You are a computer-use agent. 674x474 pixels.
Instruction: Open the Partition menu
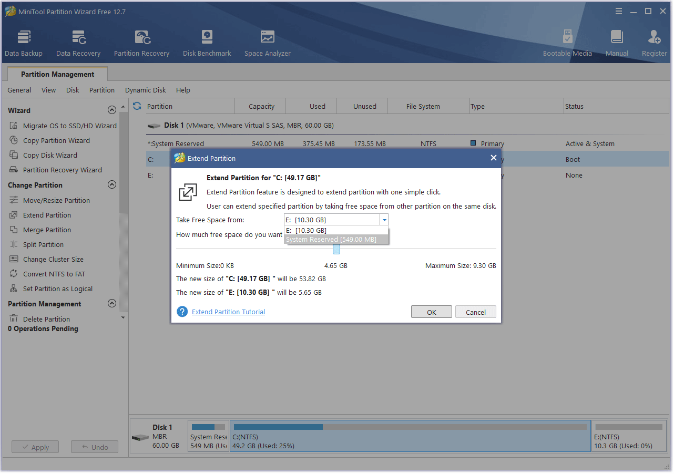pos(102,90)
